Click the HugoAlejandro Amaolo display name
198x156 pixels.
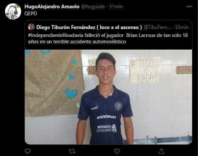52,7
